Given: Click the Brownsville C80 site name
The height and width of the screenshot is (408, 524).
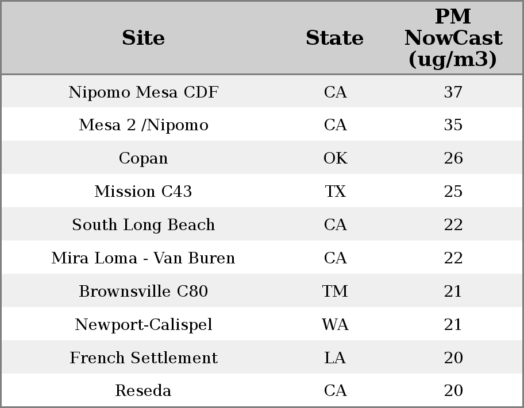Looking at the screenshot, I should 143,292.
